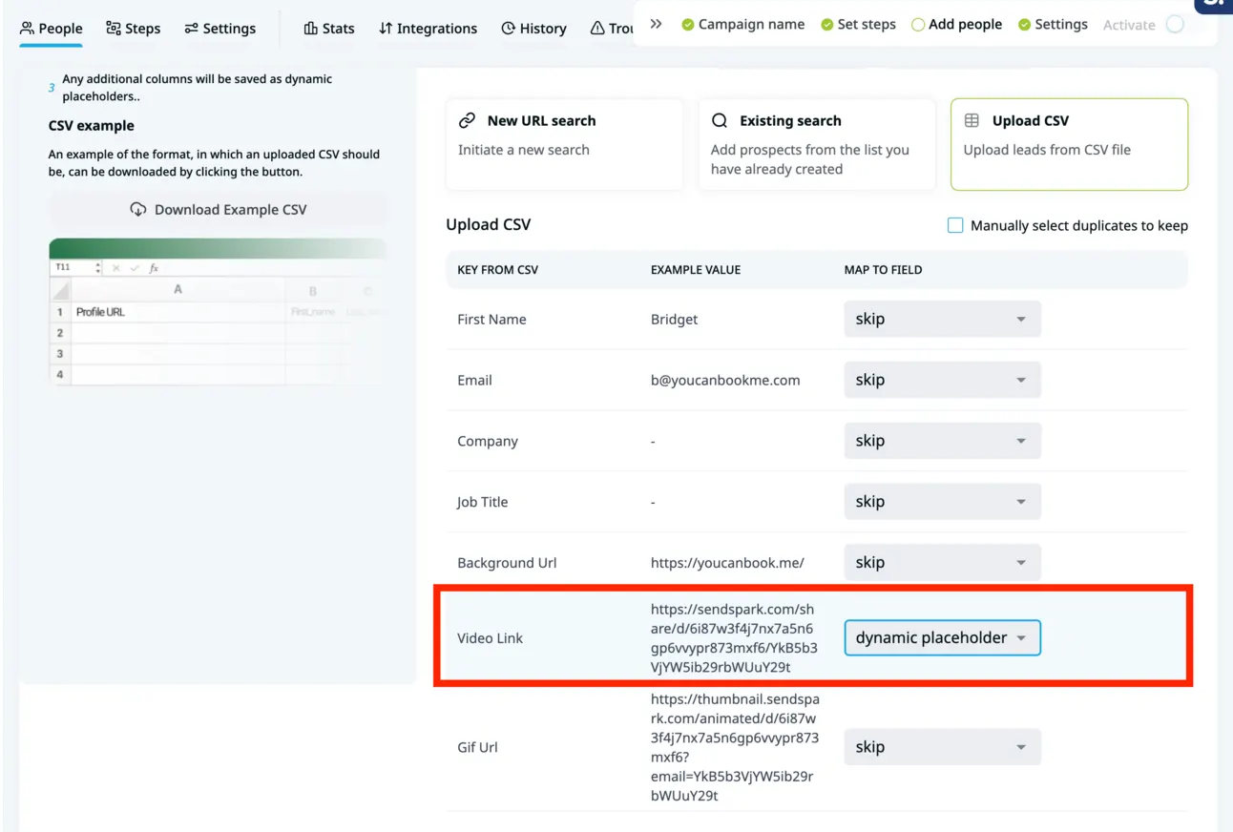Click the History tab clock icon
Viewport: 1233px width, 832px height.
tap(508, 29)
